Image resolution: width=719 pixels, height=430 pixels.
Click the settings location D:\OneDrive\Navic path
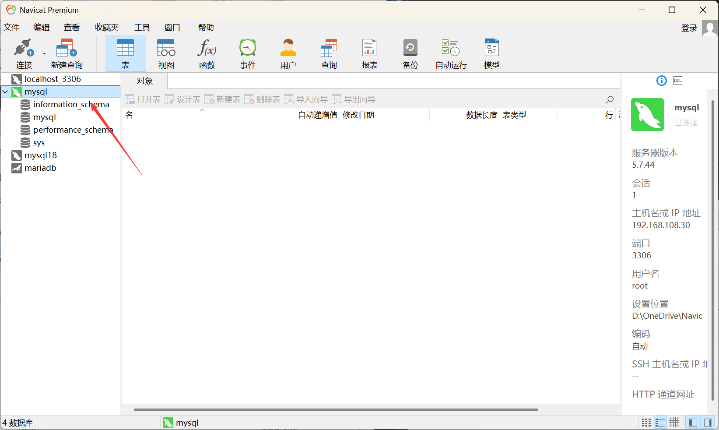point(667,316)
